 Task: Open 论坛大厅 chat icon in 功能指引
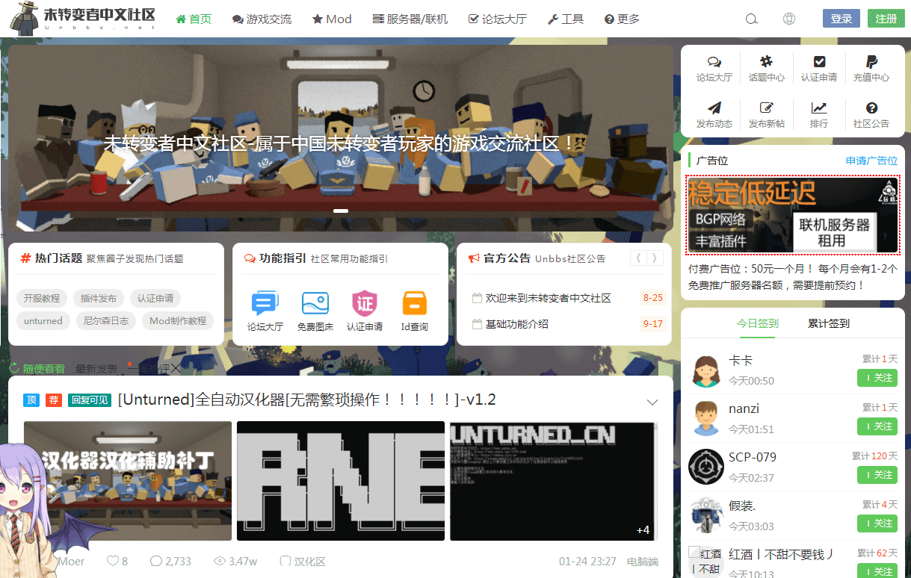pyautogui.click(x=265, y=303)
